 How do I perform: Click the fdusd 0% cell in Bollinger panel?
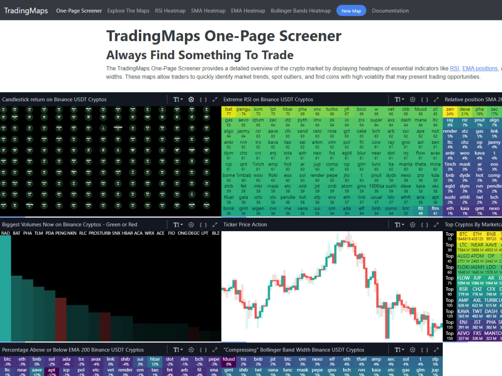coord(228,361)
